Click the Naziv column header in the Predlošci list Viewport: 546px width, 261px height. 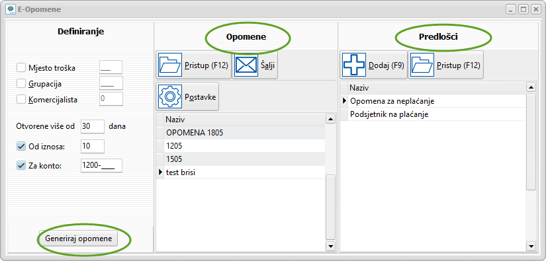(x=437, y=87)
